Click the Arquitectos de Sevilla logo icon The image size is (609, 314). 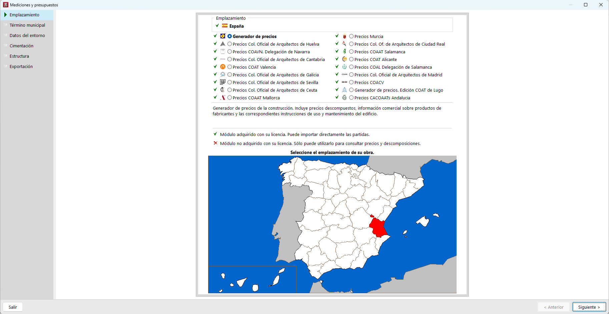[x=223, y=82]
